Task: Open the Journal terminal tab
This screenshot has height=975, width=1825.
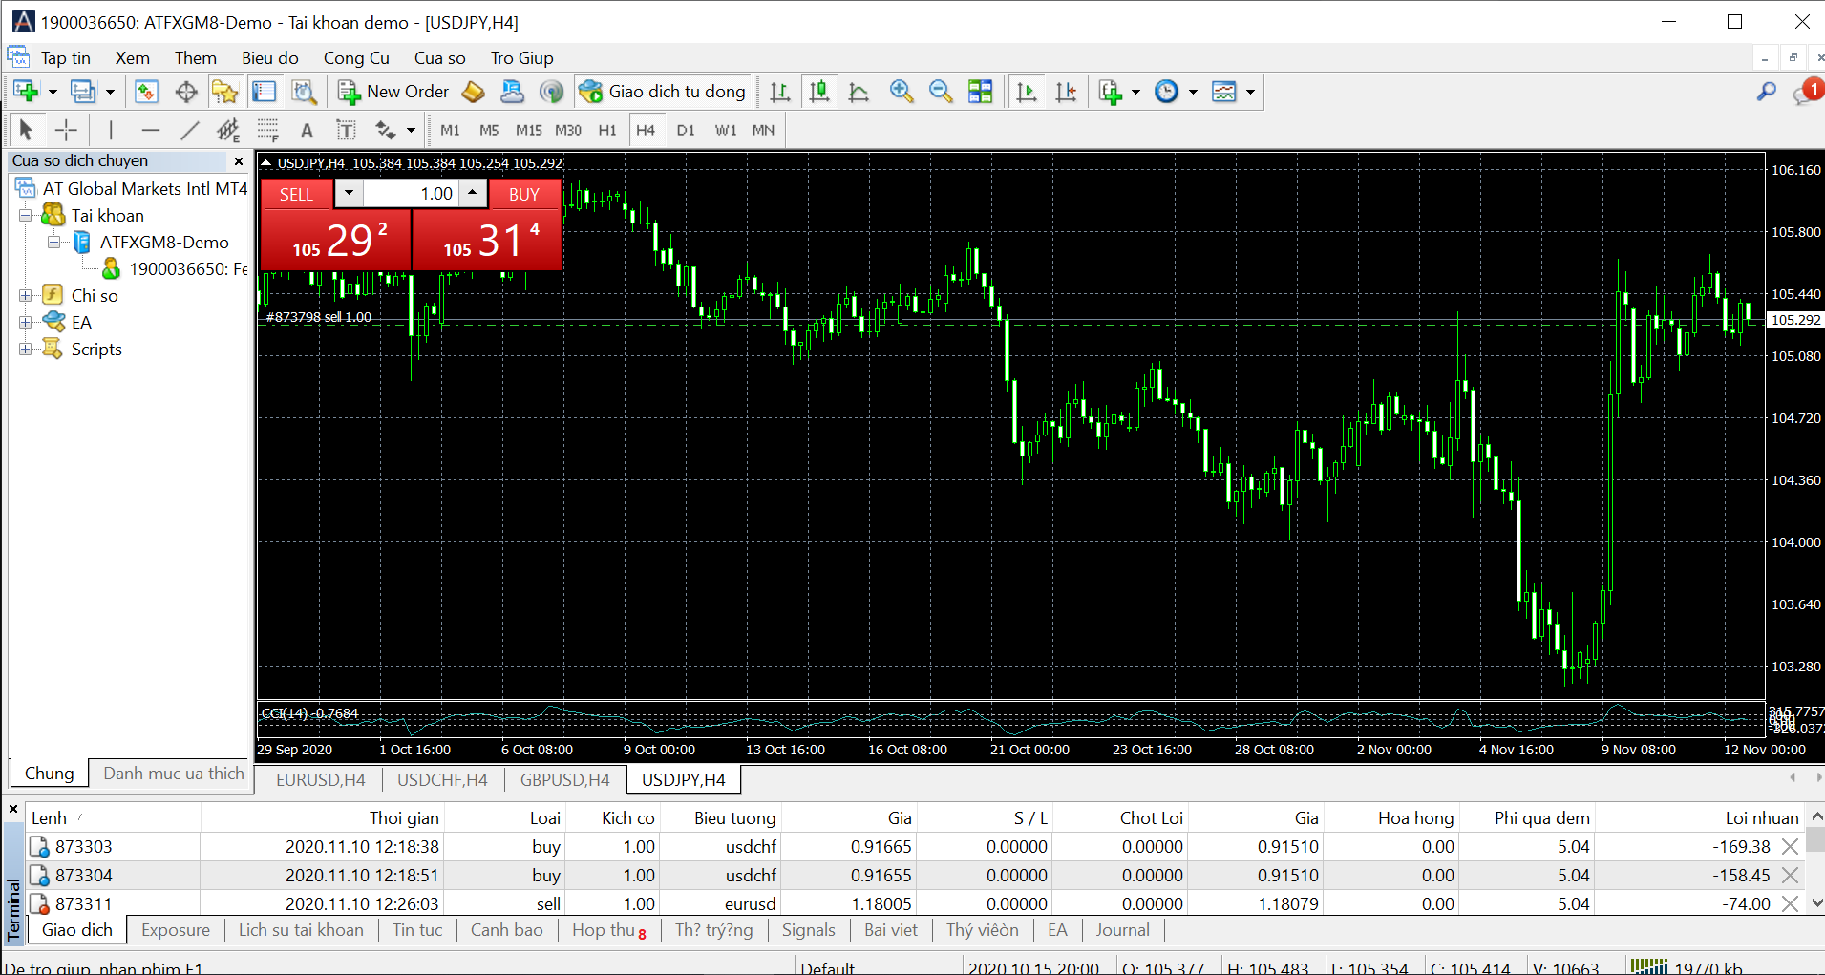Action: [x=1122, y=930]
